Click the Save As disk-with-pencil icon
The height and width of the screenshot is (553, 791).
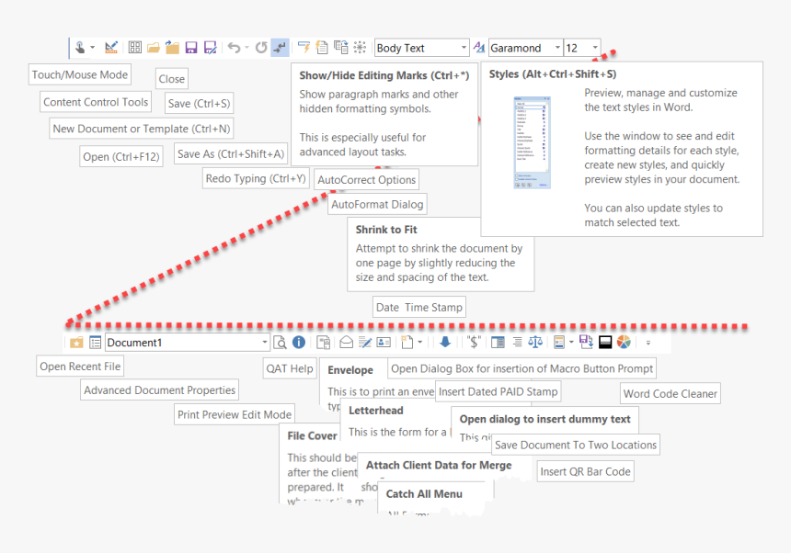[x=210, y=48]
